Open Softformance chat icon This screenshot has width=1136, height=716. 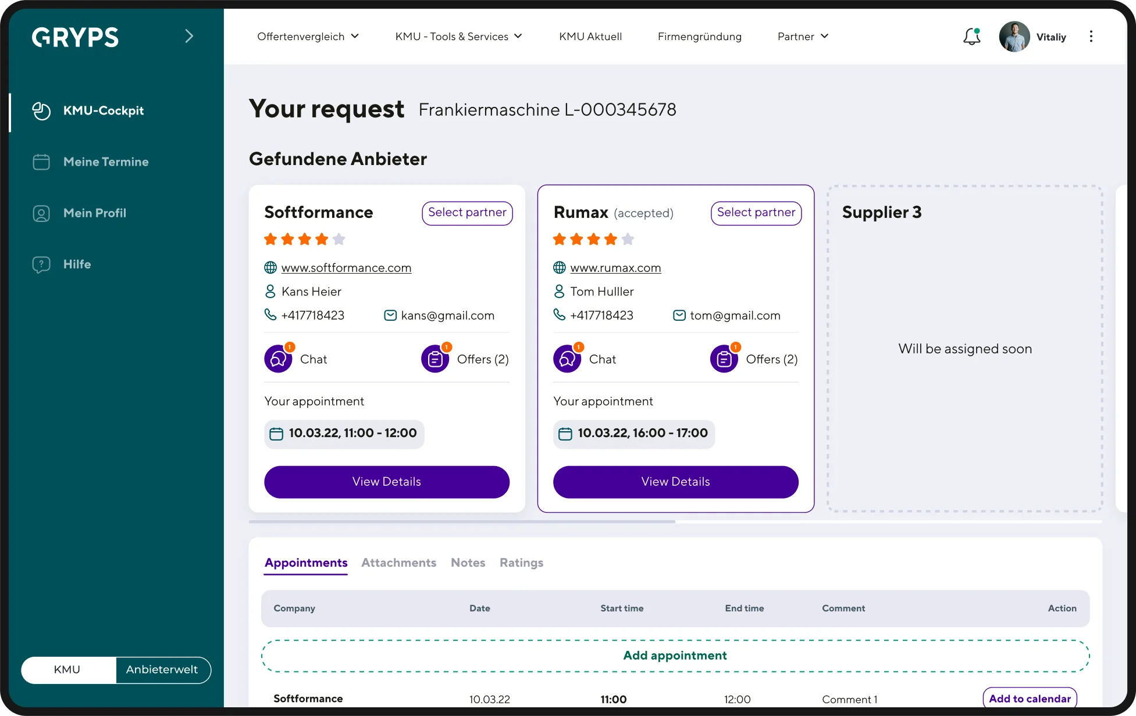(278, 359)
